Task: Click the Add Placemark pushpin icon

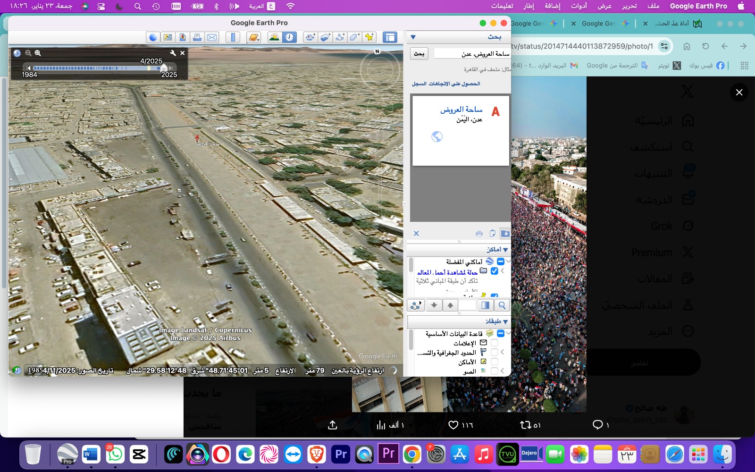Action: [x=369, y=37]
